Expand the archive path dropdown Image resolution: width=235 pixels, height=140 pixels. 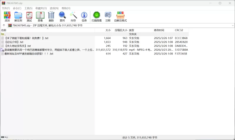point(233,25)
